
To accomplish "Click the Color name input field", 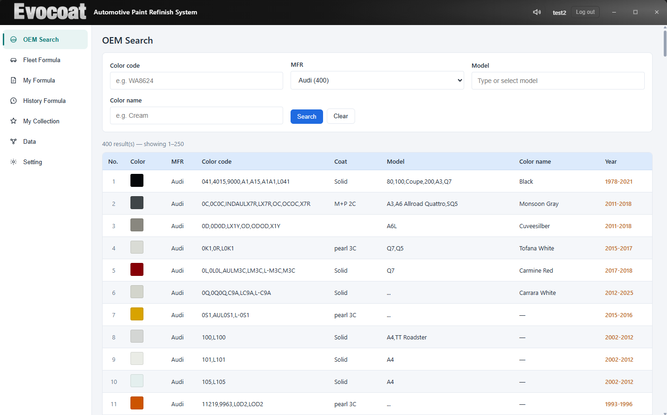I will click(x=196, y=115).
